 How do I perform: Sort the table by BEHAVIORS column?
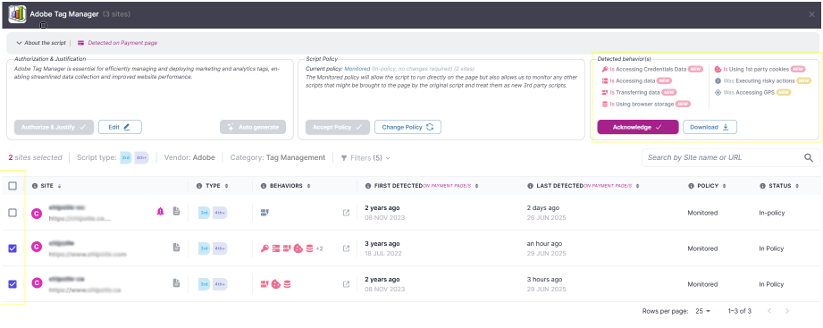point(308,186)
